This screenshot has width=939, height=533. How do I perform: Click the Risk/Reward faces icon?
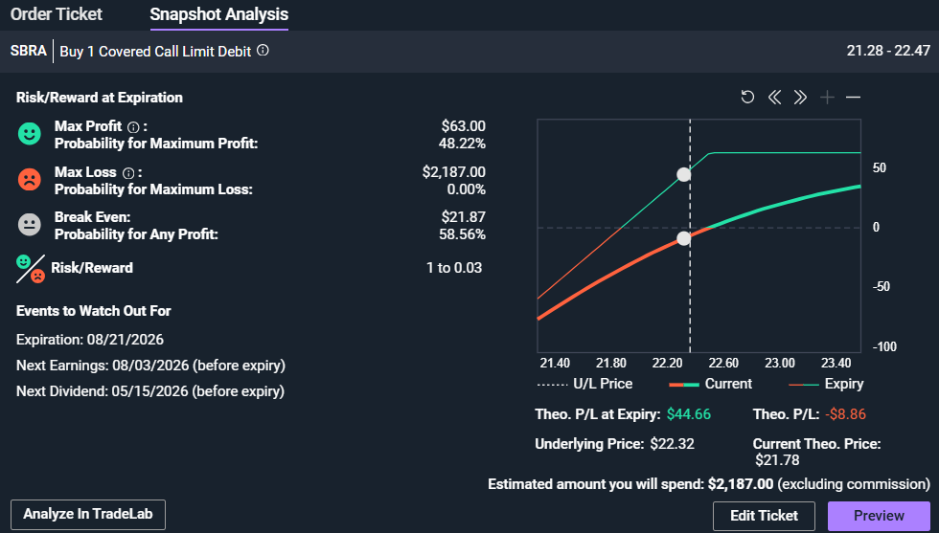[31, 269]
